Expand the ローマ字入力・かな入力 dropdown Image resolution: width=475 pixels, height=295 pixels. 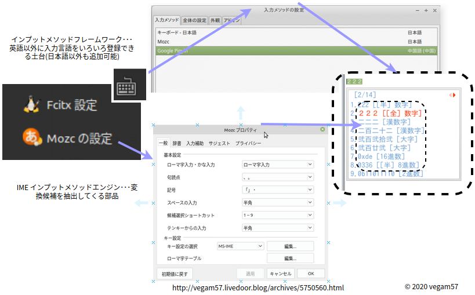[278, 165]
